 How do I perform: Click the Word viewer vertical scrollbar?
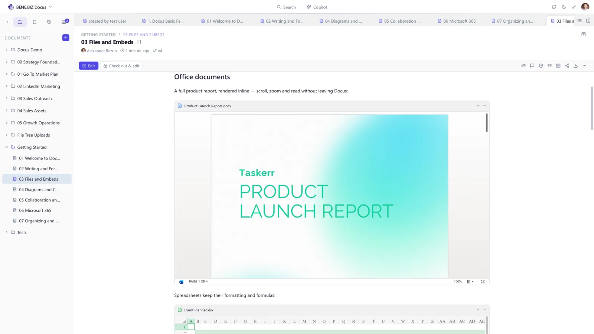pyautogui.click(x=487, y=122)
